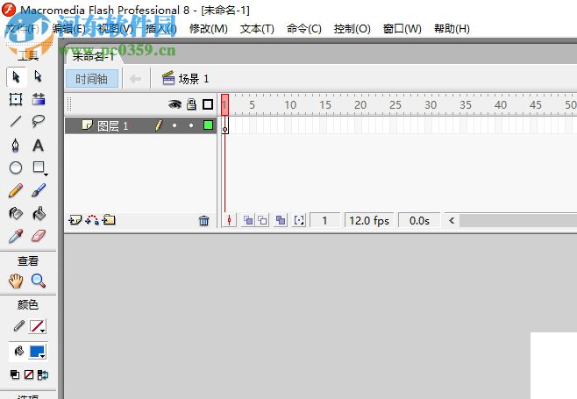Select the Selection arrow tool

tap(16, 77)
